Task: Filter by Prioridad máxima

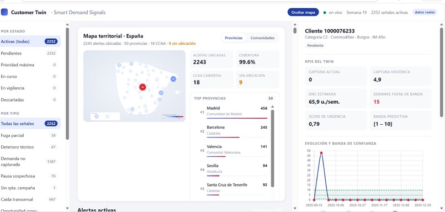Action: click(30, 65)
